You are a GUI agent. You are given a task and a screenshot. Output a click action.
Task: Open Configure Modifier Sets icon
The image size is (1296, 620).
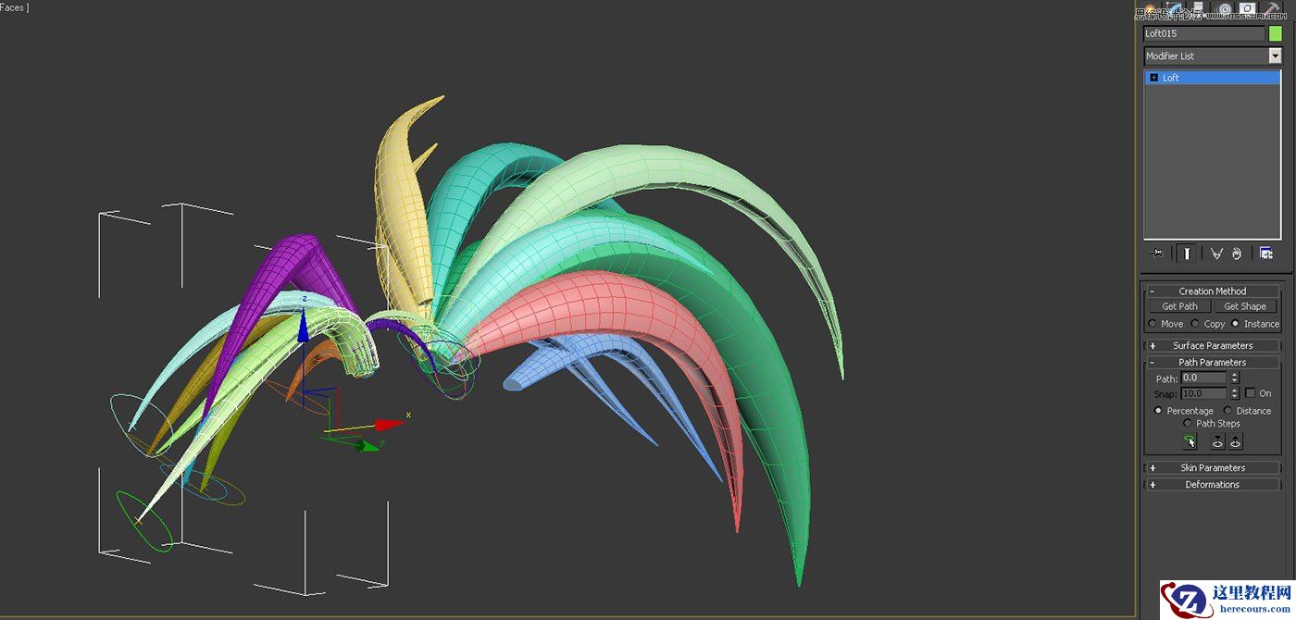(x=1265, y=253)
